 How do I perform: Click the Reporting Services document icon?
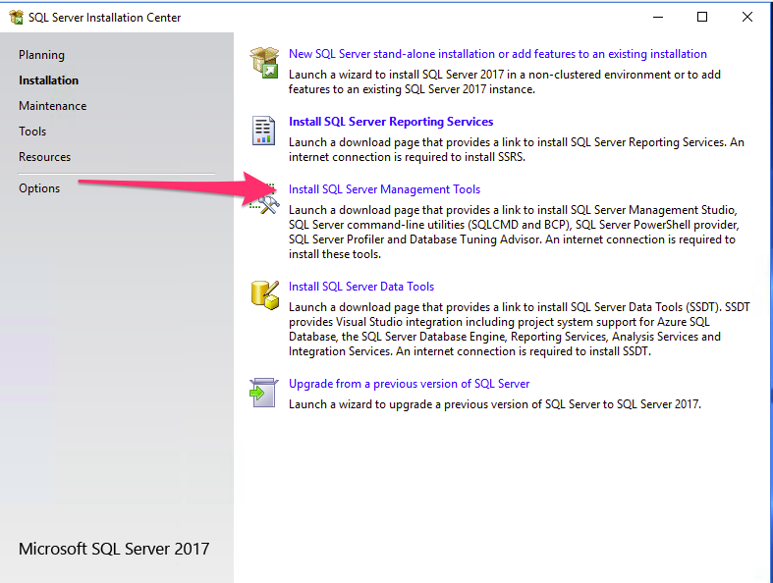pos(263,131)
